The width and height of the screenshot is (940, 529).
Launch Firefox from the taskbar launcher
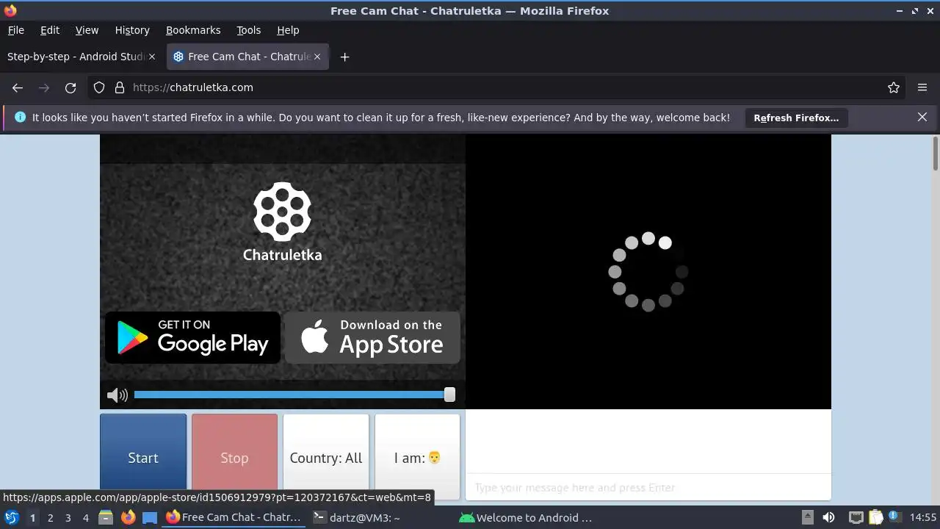click(128, 517)
